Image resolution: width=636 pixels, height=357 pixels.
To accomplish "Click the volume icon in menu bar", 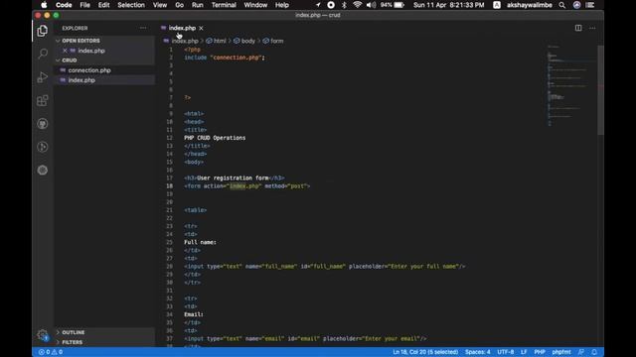I will coord(371,5).
